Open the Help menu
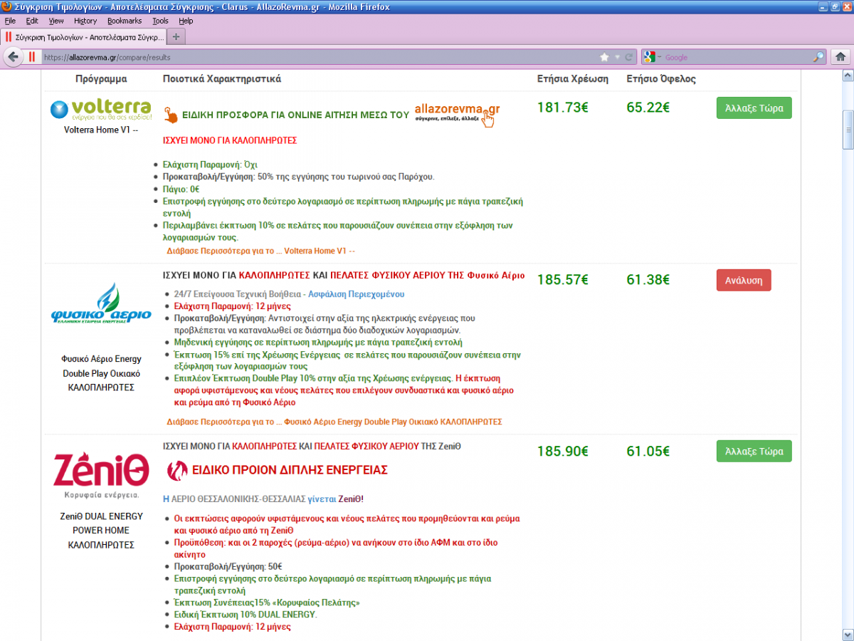This screenshot has width=854, height=641. tap(186, 21)
